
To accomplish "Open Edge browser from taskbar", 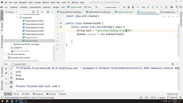I will [x=17, y=101].
